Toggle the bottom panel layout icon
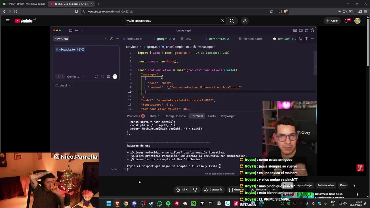The width and height of the screenshot is (370, 208). [295, 30]
